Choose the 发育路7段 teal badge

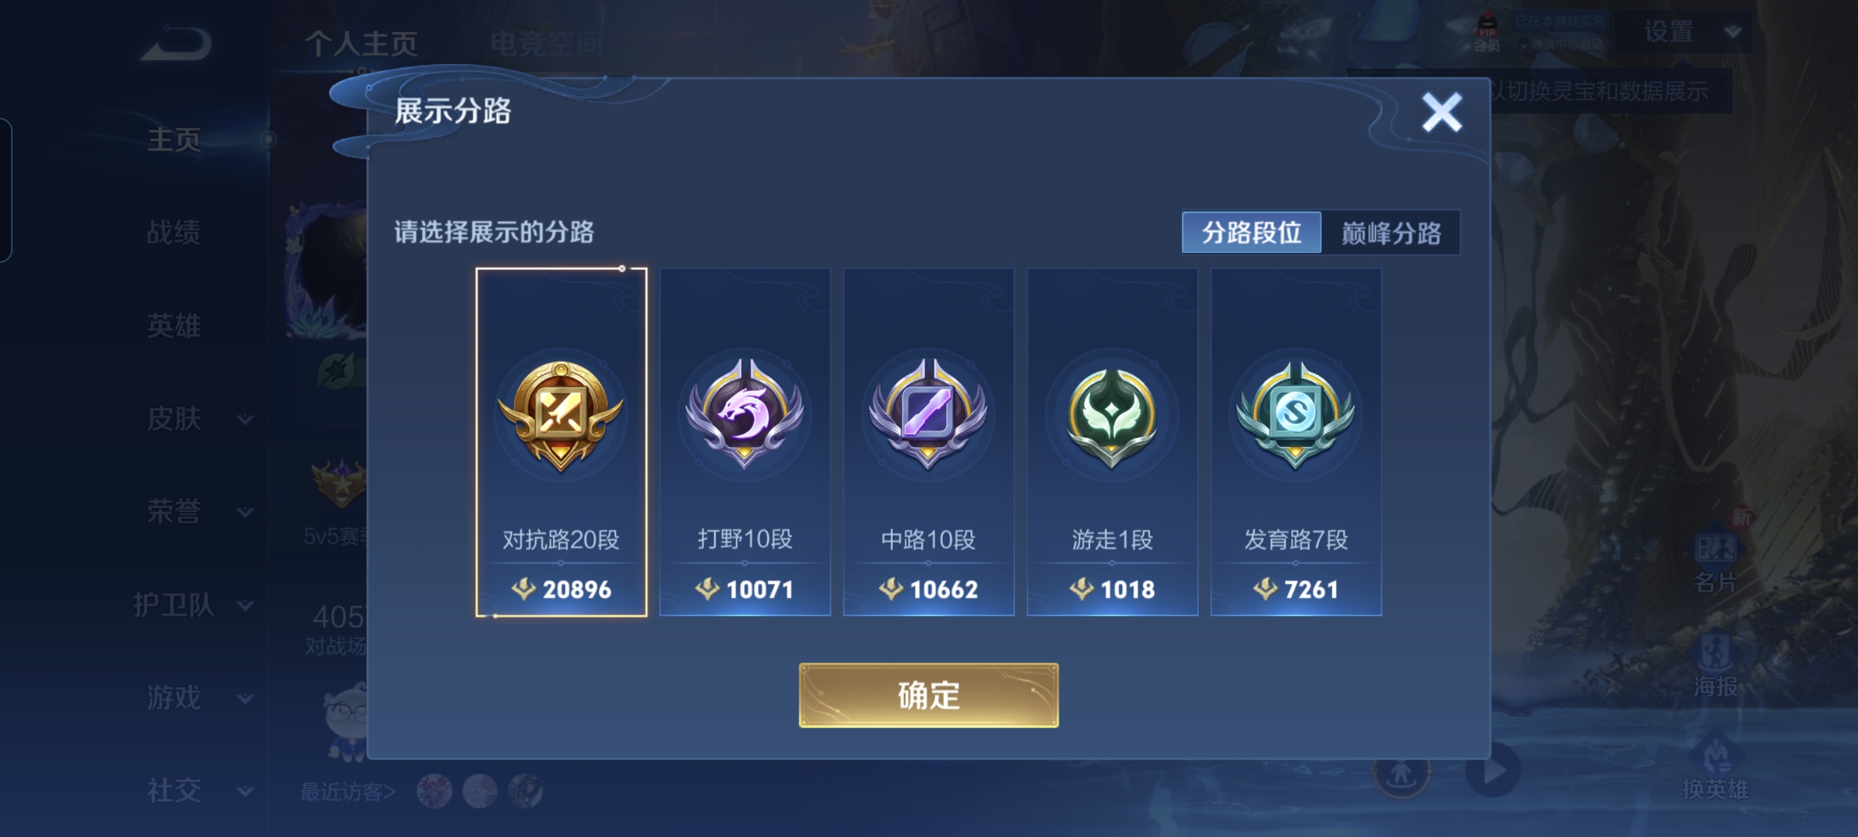(x=1295, y=414)
